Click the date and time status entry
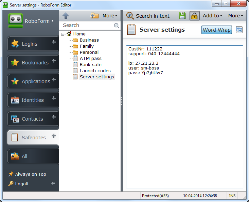 (x=200, y=196)
